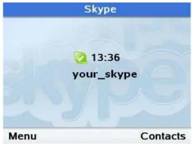The height and width of the screenshot is (144, 192).
Task: Click the blue header bar left of Skype title
Action: (x=43, y=10)
